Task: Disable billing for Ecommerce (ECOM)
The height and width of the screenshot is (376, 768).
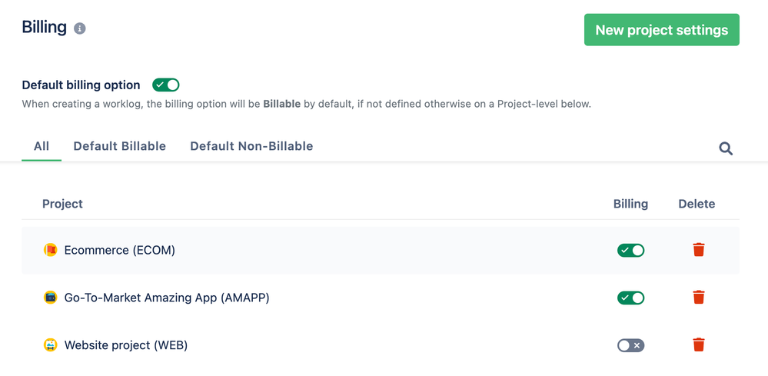Action: coord(631,250)
